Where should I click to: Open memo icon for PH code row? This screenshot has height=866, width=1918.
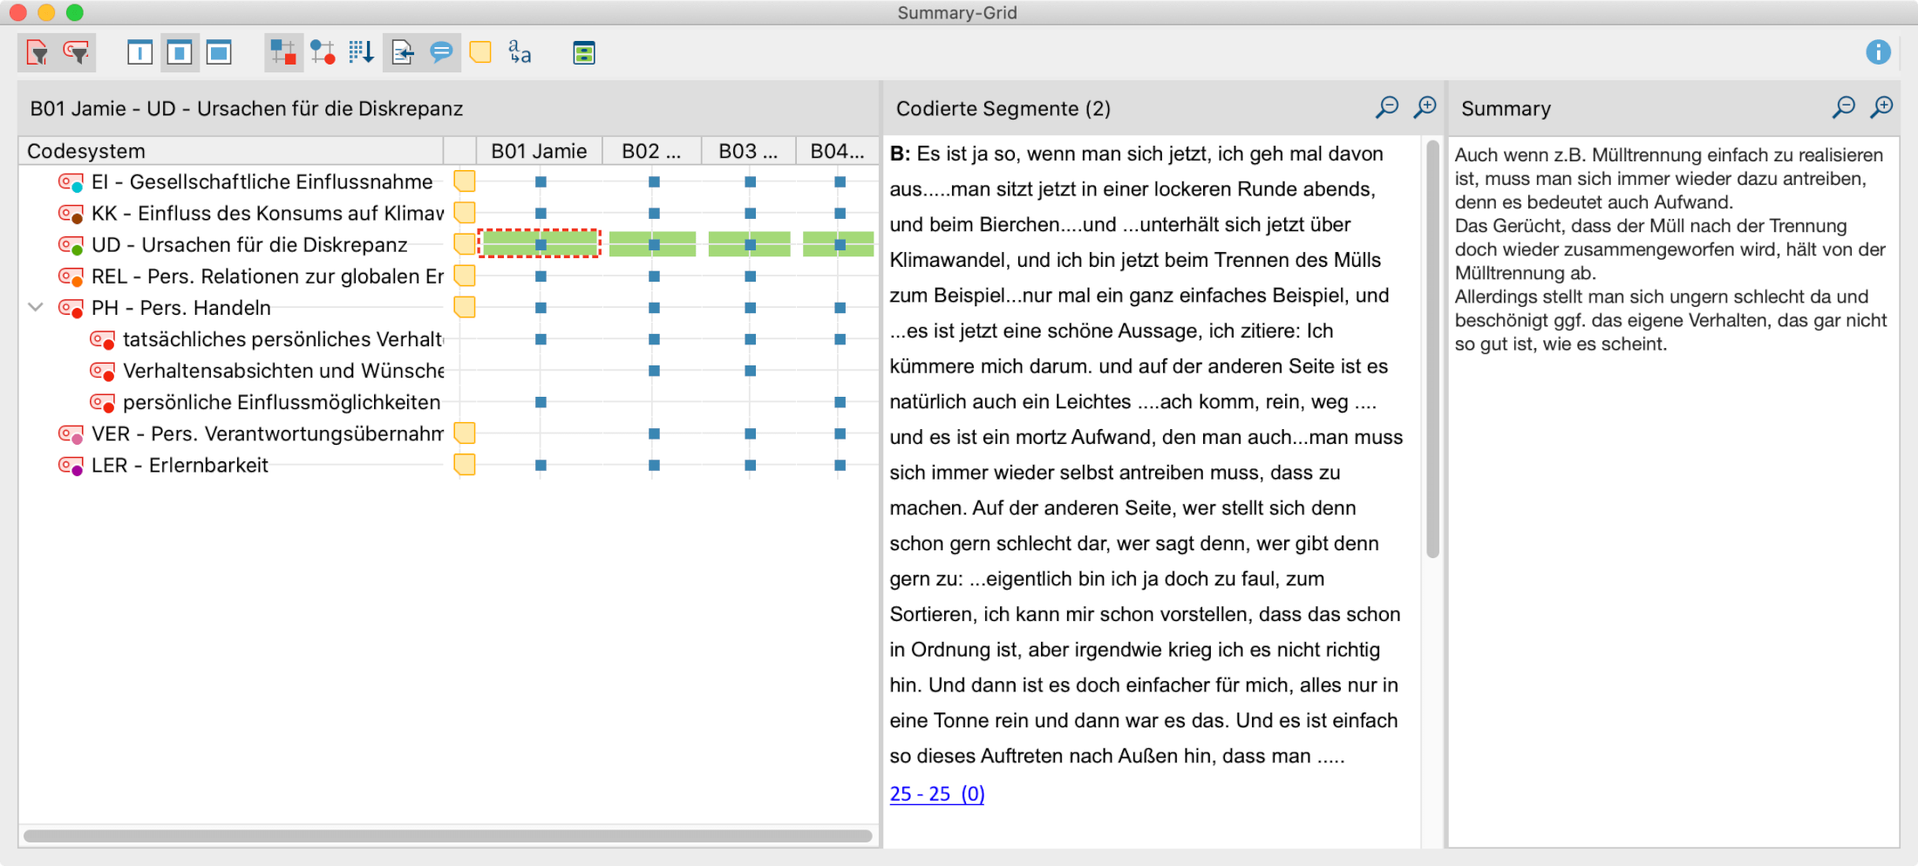(465, 307)
